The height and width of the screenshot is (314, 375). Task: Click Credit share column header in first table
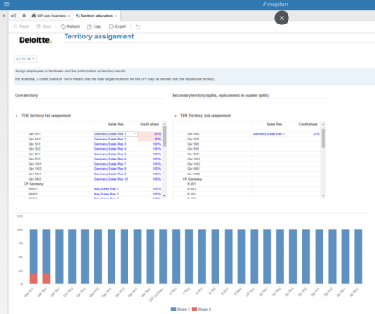[x=149, y=124]
